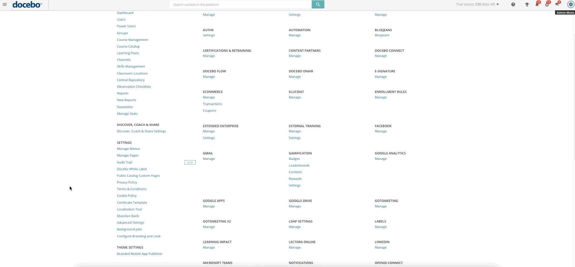Go to Course Management
The image size is (575, 267).
pos(133,40)
